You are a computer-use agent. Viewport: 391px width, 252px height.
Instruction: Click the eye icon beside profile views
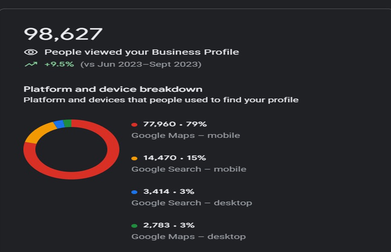pyautogui.click(x=31, y=52)
